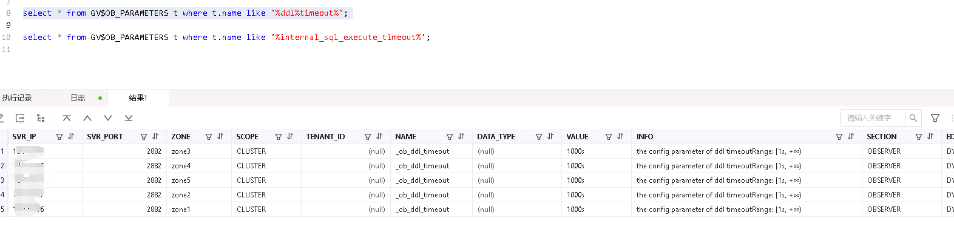Image resolution: width=954 pixels, height=244 pixels.
Task: Click zone3 cell in first row
Action: (x=181, y=151)
